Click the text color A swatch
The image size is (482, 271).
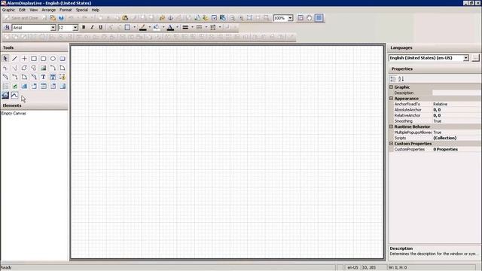click(x=170, y=27)
